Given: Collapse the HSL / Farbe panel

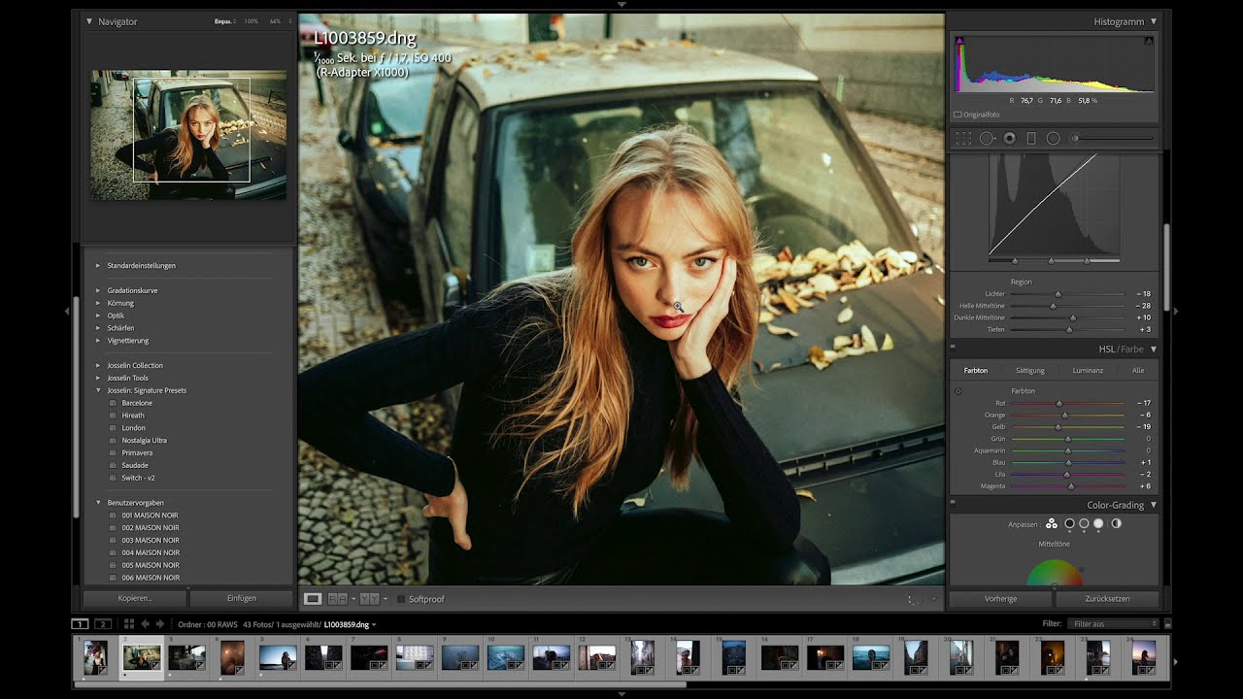Looking at the screenshot, I should (x=1154, y=349).
